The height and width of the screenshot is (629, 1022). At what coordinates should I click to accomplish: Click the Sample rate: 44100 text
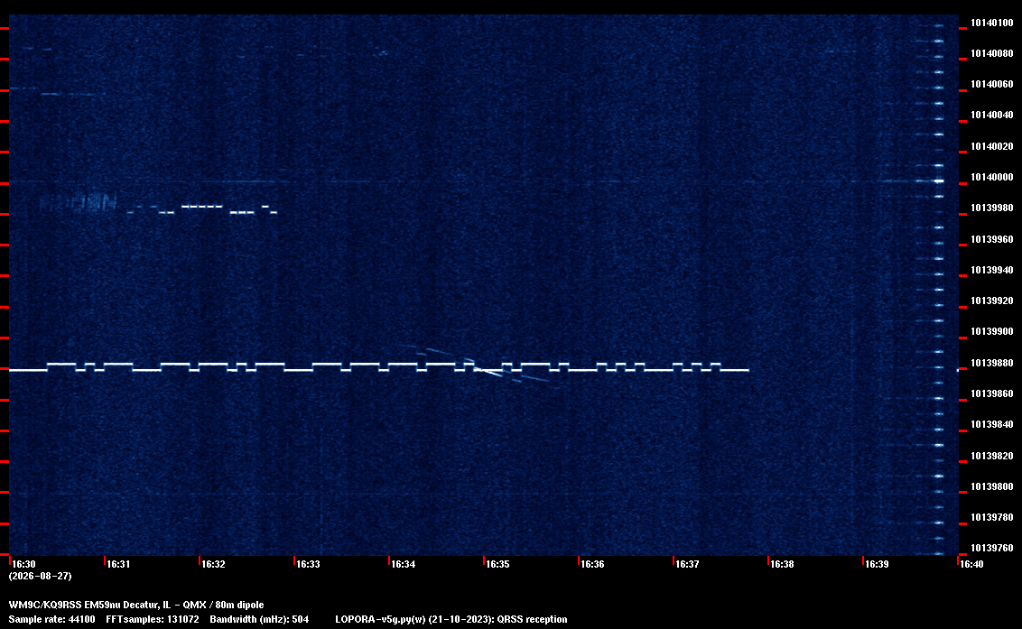(51, 619)
